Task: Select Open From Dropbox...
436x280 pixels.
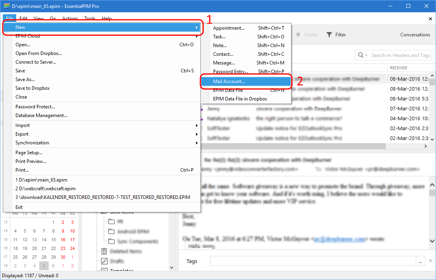Action: 102,53
